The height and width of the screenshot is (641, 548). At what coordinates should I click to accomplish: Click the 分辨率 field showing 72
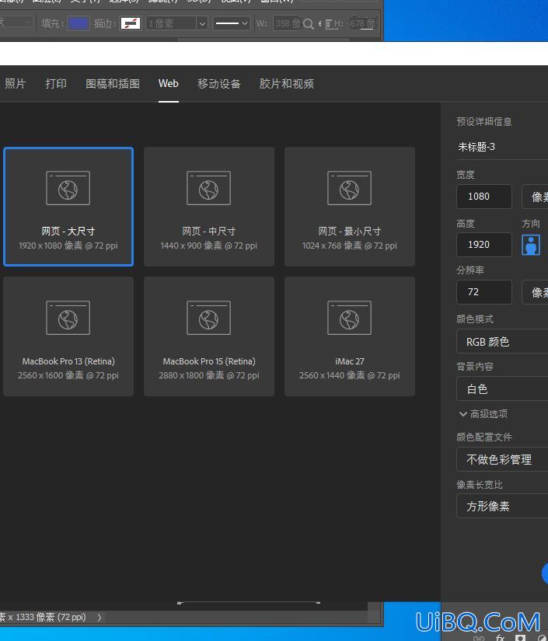pos(483,292)
